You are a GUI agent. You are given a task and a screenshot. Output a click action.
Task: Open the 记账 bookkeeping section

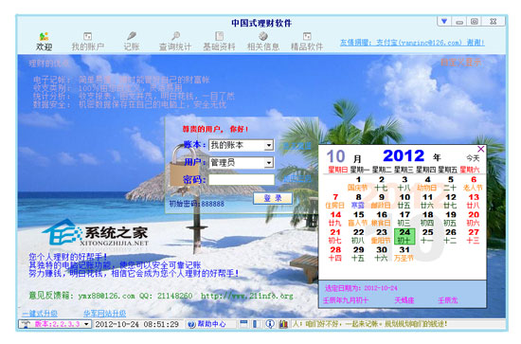pyautogui.click(x=132, y=42)
